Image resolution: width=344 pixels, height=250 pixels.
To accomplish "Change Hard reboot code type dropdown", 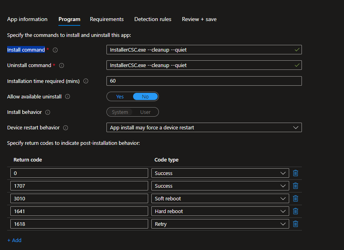I will (x=220, y=211).
